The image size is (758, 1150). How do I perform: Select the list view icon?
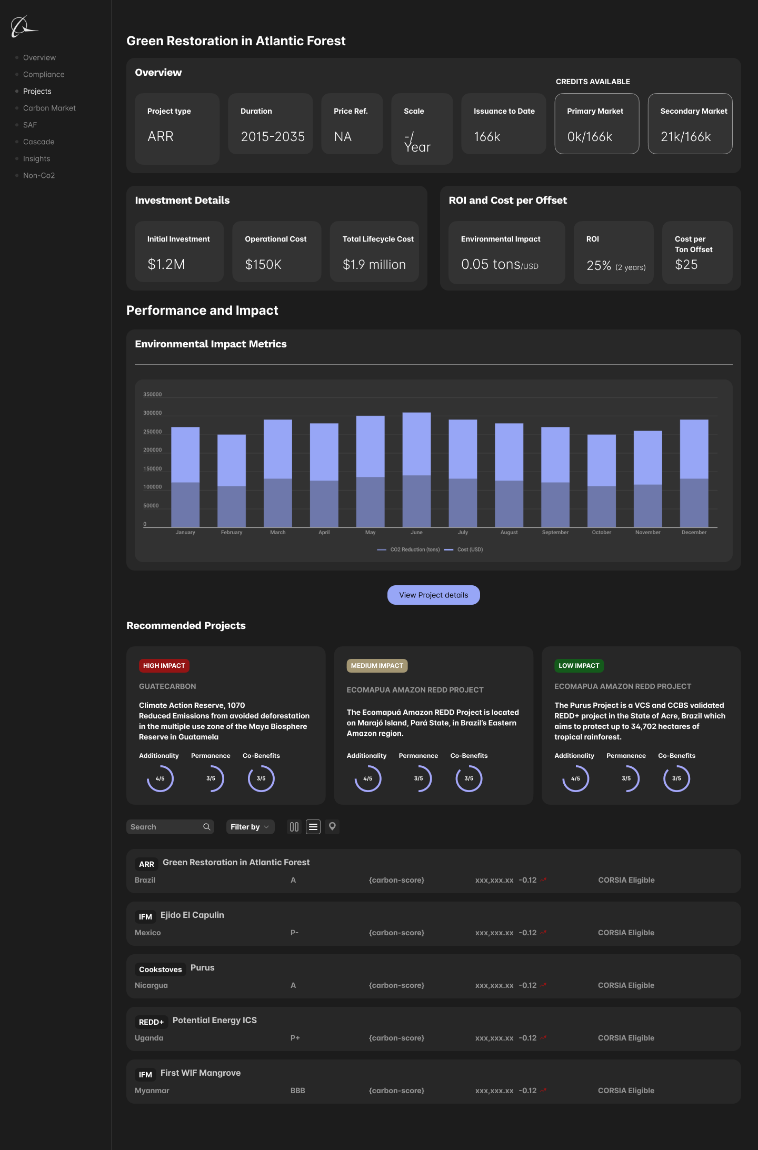coord(313,827)
